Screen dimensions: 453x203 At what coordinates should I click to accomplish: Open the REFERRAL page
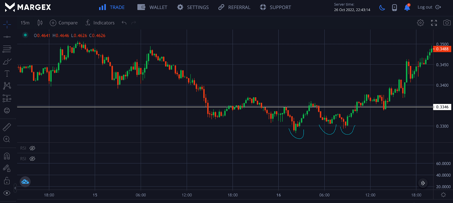click(x=234, y=7)
